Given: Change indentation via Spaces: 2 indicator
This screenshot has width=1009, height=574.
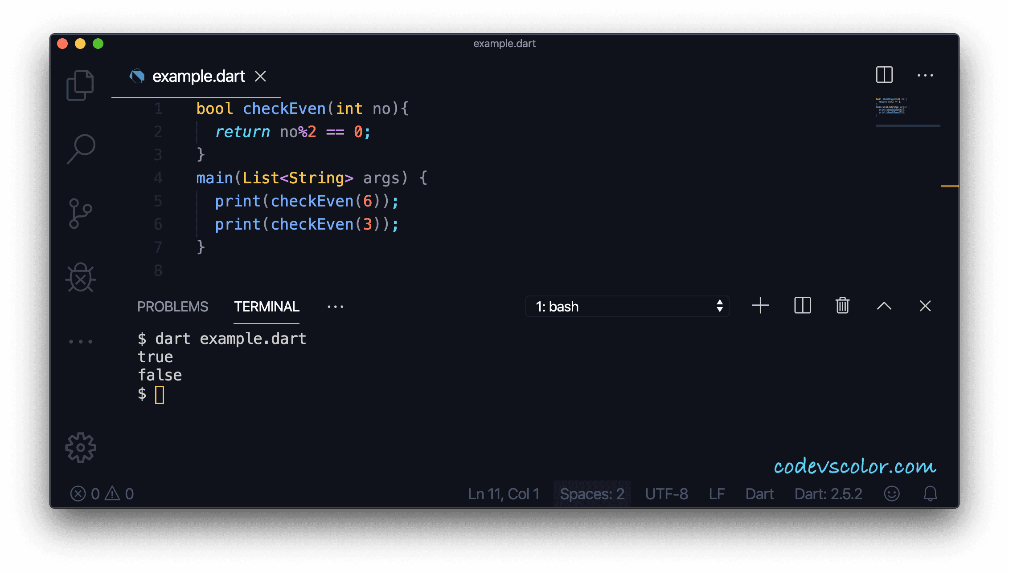Looking at the screenshot, I should tap(591, 493).
